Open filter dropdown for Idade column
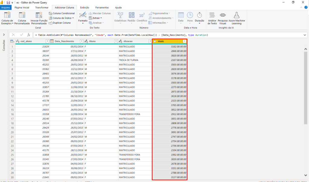 tap(185, 41)
